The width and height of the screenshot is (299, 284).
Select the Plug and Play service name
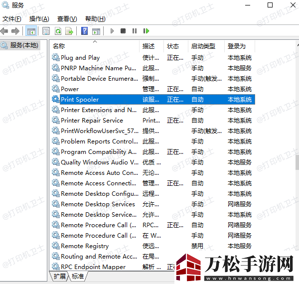click(80, 58)
